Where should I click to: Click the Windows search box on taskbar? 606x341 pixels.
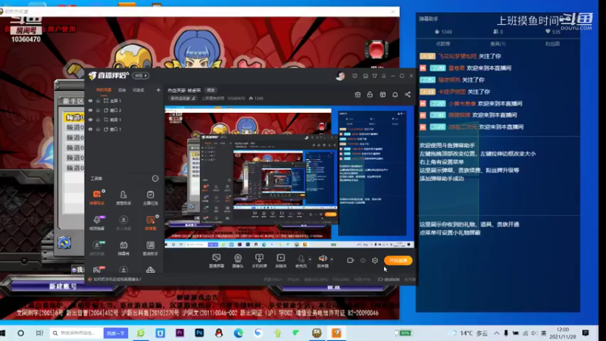click(x=77, y=333)
